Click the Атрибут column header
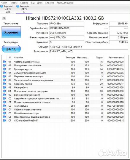130x160 pixels. point(37,57)
